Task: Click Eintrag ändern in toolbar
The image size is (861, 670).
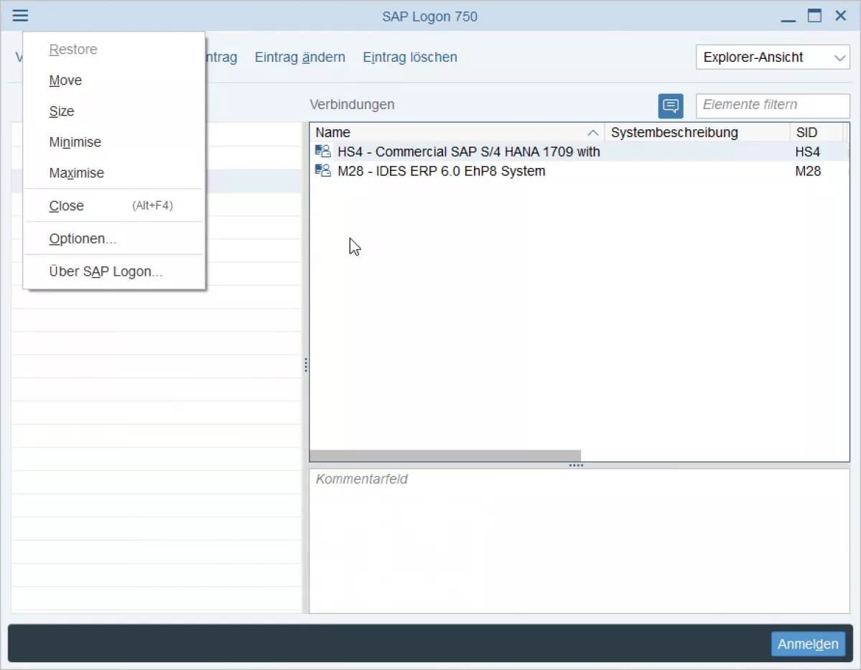Action: click(x=300, y=57)
